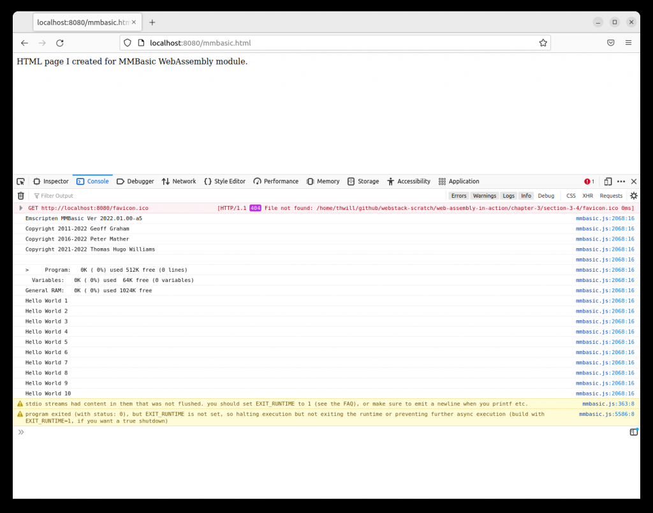Open the Pocket save icon
This screenshot has height=513, width=653.
coord(610,43)
